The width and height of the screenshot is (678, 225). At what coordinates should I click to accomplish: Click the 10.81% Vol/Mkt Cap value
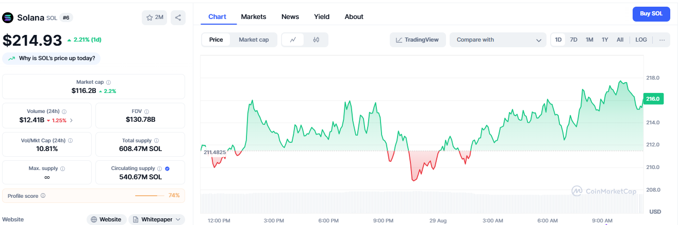click(x=47, y=148)
